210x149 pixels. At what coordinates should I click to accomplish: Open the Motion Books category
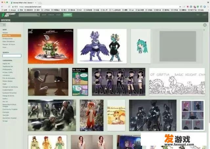8,81
